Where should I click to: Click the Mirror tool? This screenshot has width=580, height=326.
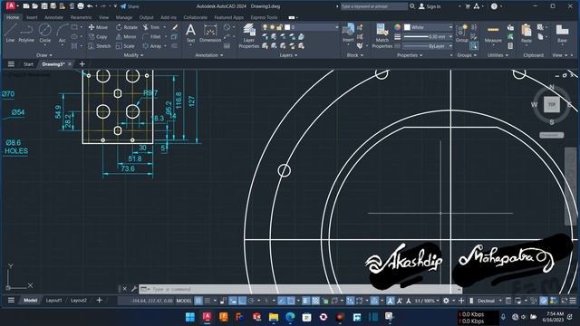(x=126, y=36)
